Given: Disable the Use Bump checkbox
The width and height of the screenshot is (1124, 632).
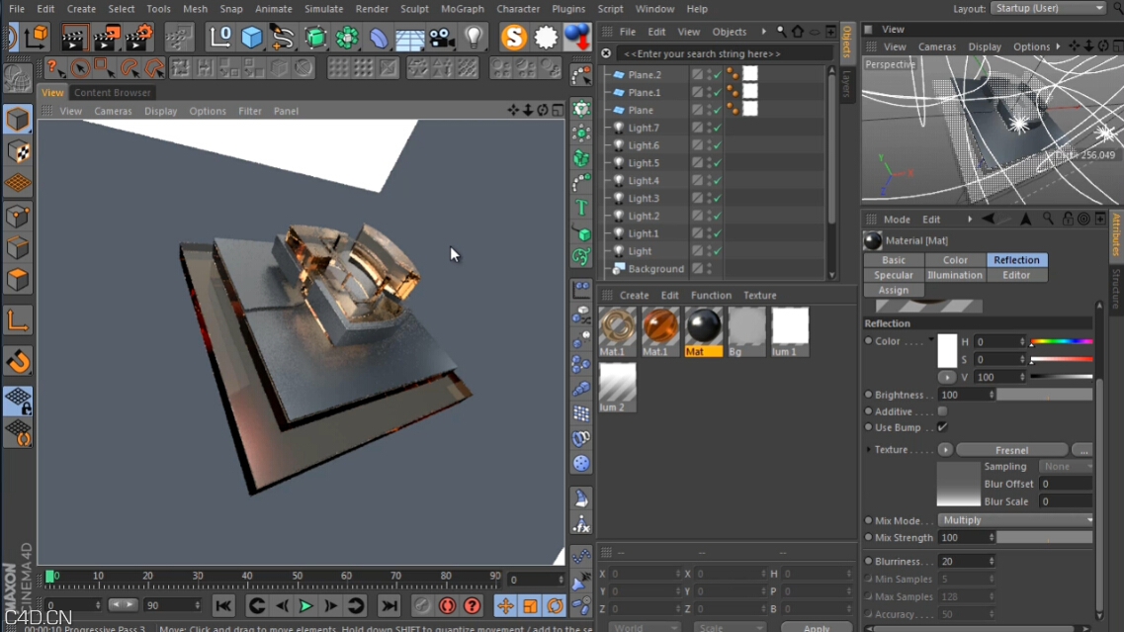Looking at the screenshot, I should [942, 427].
